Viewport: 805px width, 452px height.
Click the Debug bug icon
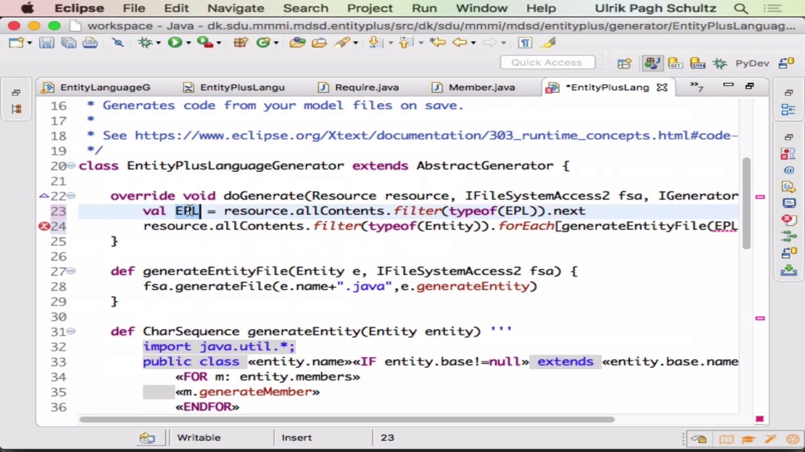[145, 43]
